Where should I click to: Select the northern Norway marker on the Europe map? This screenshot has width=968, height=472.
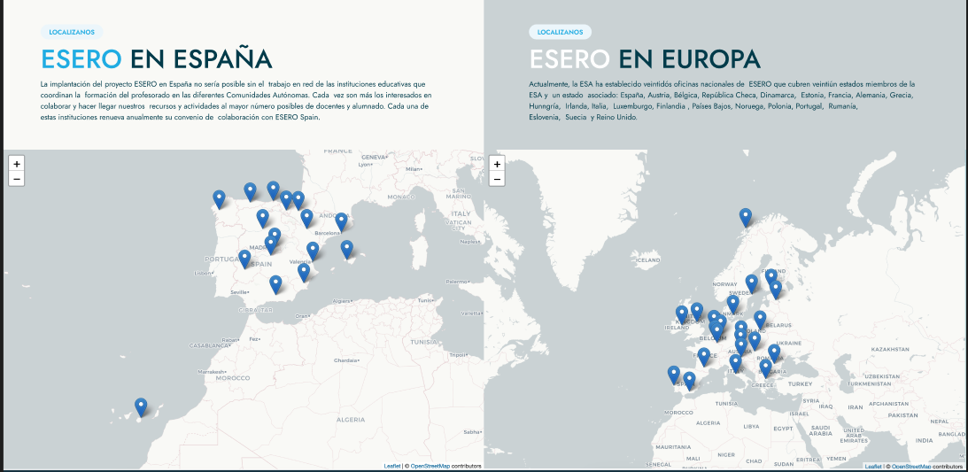pos(746,217)
